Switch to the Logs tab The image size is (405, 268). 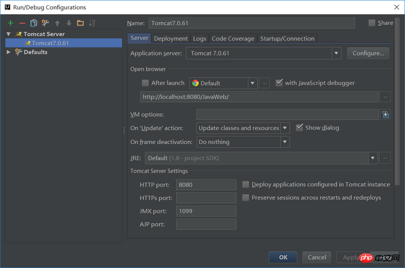pyautogui.click(x=199, y=39)
